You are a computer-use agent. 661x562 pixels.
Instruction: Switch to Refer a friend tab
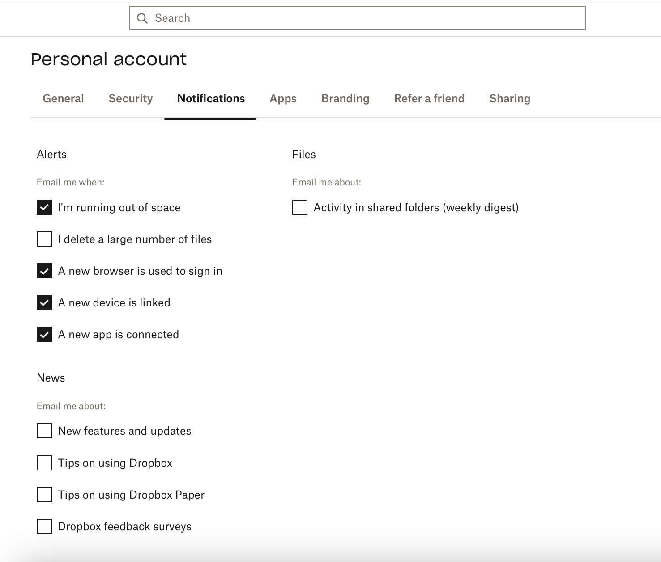click(429, 98)
